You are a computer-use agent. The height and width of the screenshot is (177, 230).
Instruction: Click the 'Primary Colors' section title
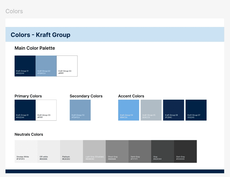tap(28, 96)
